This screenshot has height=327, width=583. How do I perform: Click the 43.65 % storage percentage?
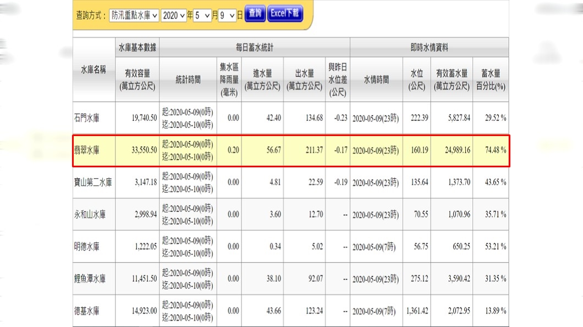(496, 182)
